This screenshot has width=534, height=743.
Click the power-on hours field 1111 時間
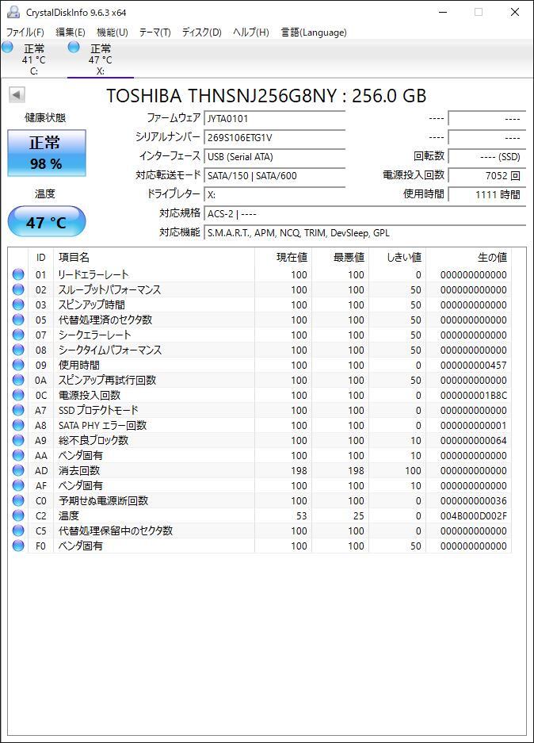coord(487,194)
